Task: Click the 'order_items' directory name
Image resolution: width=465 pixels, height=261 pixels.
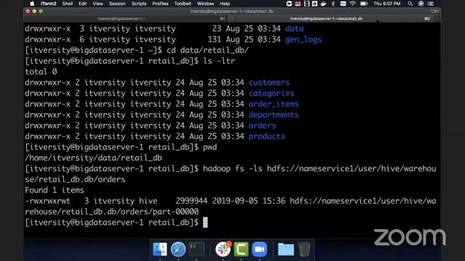Action: 274,104
